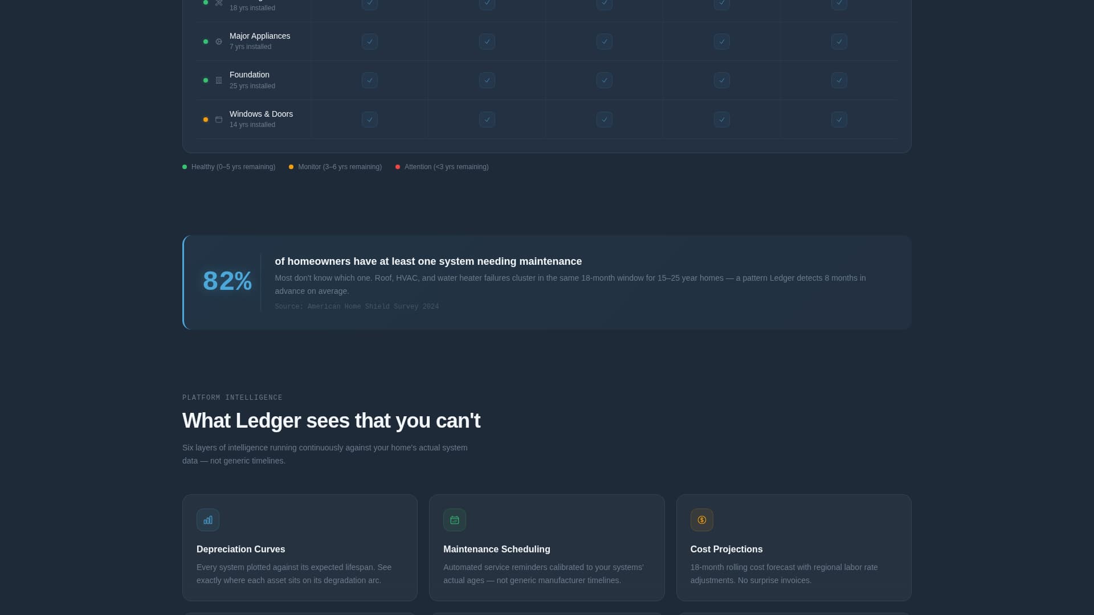Click the Cost Projections dollar coin icon
This screenshot has height=615, width=1094.
pos(702,520)
